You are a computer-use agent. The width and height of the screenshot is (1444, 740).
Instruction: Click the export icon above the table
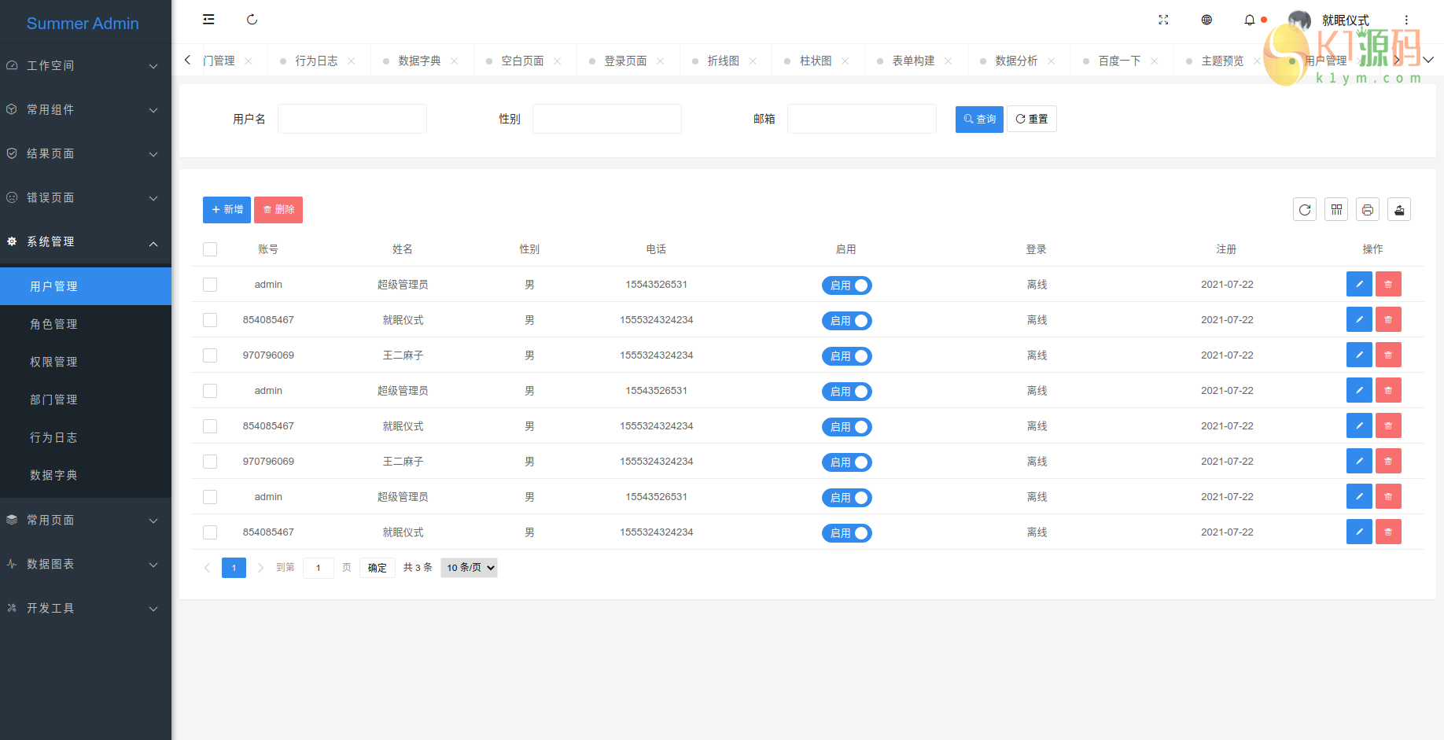click(x=1399, y=210)
